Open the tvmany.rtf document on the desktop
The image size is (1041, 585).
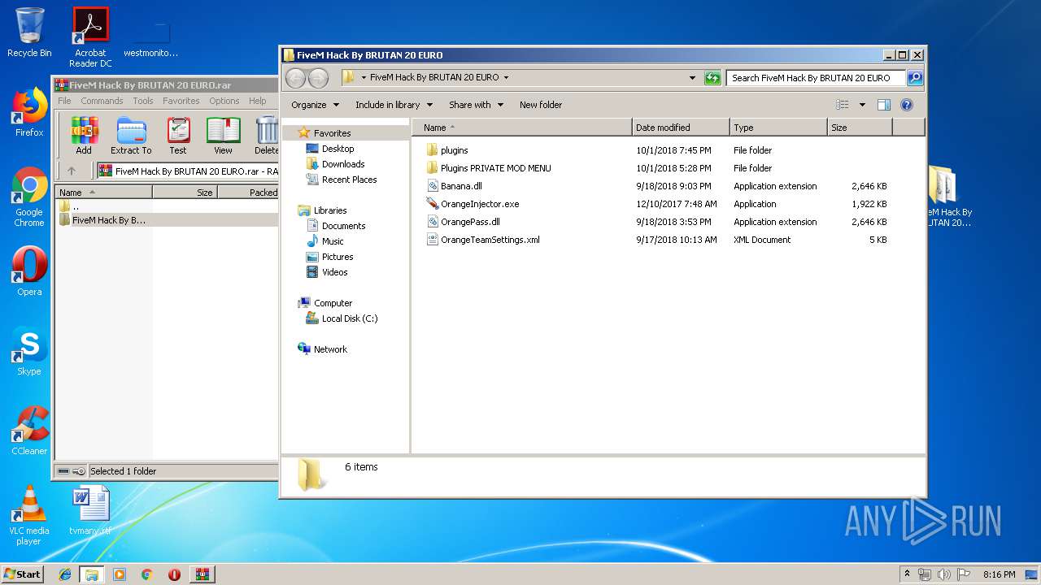pos(90,510)
